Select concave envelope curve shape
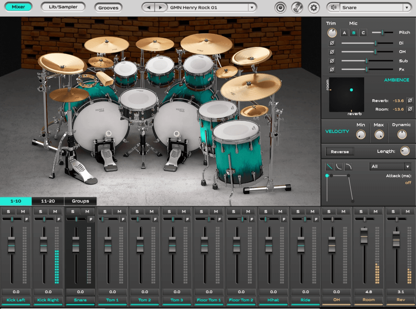 (339, 166)
